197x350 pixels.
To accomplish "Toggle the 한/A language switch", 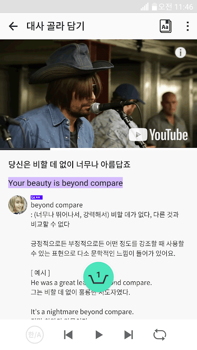I will 35,335.
